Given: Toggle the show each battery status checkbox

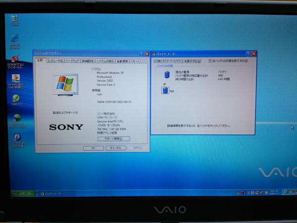Looking at the screenshot, I should pyautogui.click(x=211, y=61).
